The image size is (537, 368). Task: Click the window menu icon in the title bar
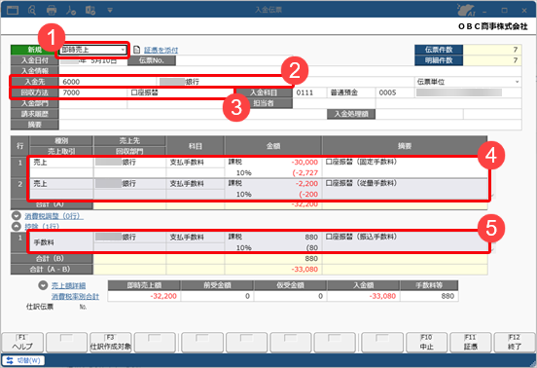(13, 10)
